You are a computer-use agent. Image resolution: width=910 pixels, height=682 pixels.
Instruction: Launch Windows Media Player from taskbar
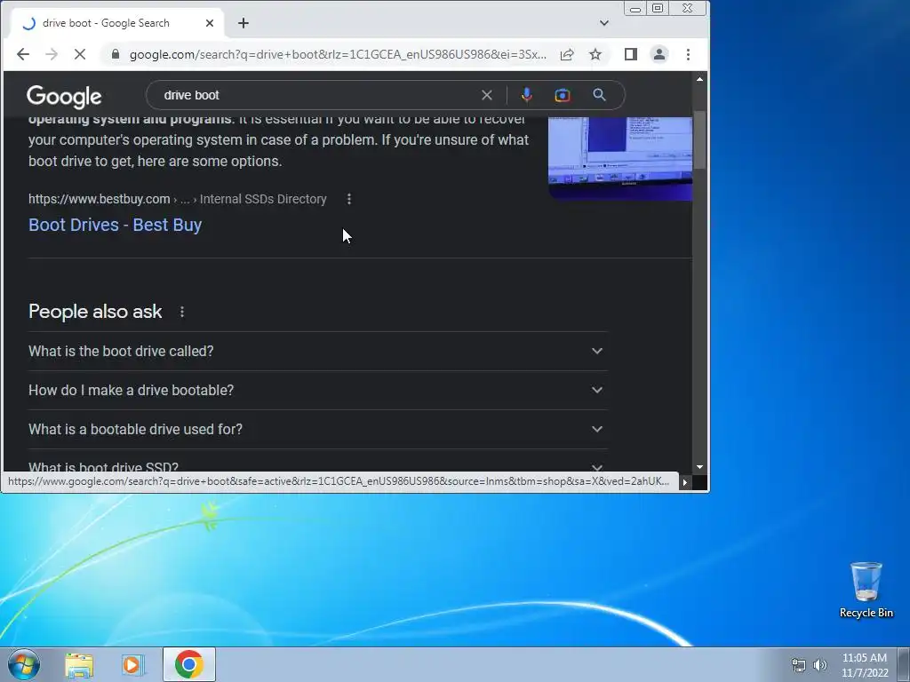[132, 664]
